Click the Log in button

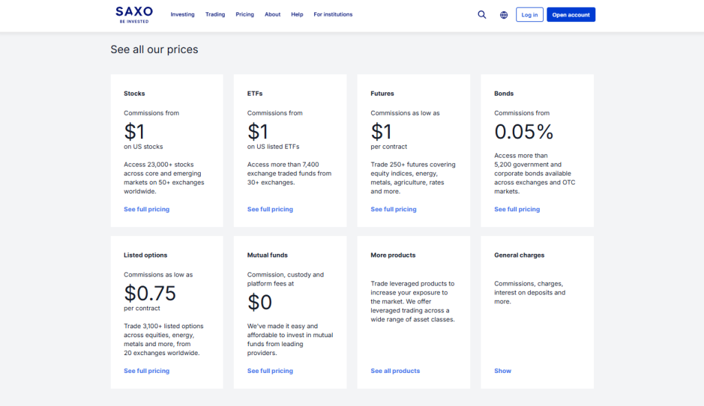[x=529, y=14]
